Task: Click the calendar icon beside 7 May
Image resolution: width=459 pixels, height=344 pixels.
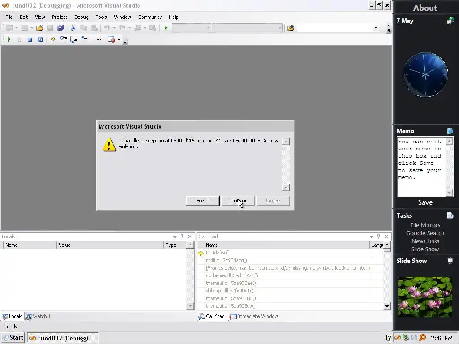Action: pos(450,21)
